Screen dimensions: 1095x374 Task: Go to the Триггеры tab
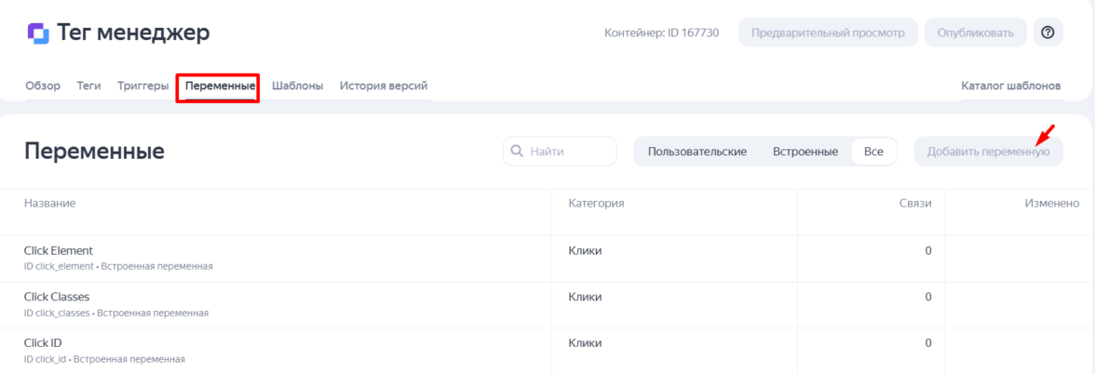pyautogui.click(x=142, y=86)
